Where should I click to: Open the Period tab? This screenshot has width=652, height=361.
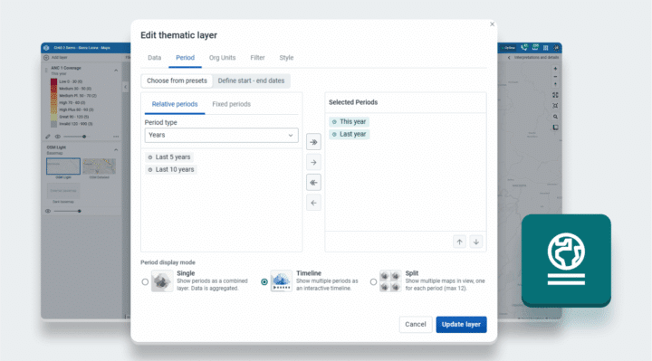tap(185, 58)
